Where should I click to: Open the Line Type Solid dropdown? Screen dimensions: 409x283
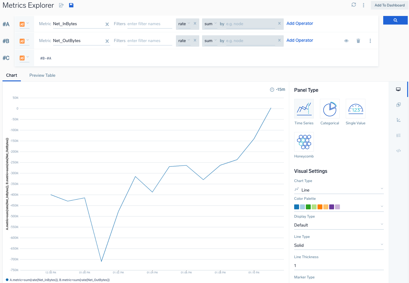339,245
